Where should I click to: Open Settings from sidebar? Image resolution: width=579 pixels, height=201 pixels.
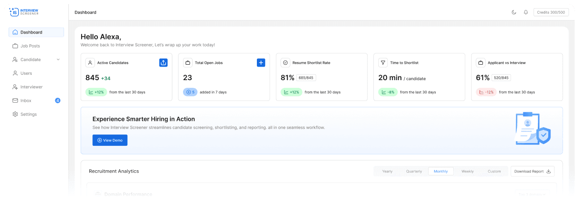coord(36,114)
